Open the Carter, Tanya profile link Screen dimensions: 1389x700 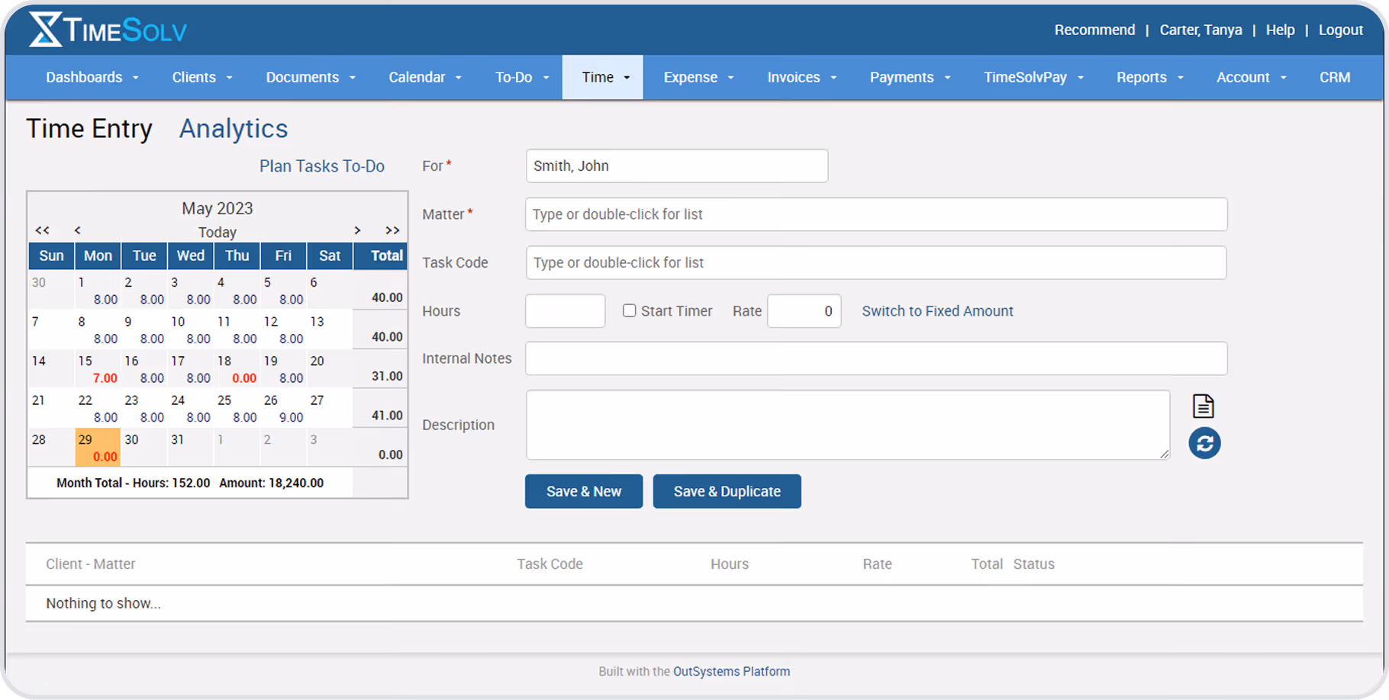click(1200, 30)
